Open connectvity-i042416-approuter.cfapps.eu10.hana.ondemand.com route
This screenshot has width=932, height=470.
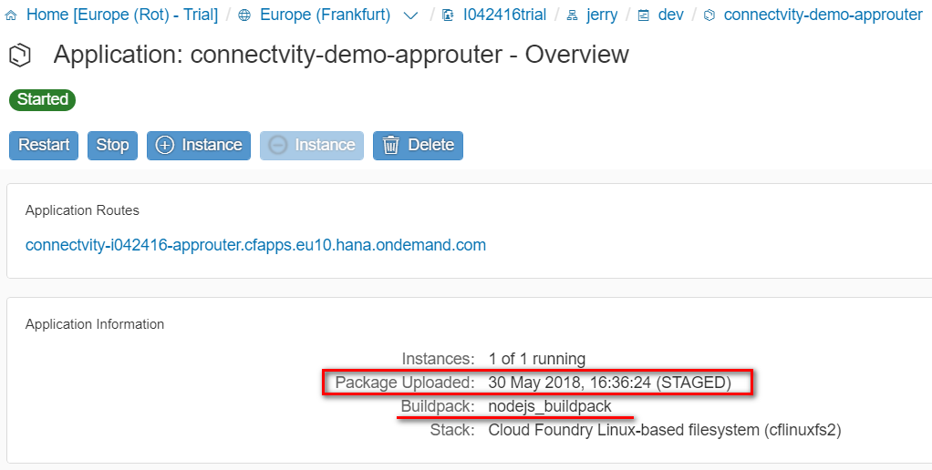[x=255, y=244]
